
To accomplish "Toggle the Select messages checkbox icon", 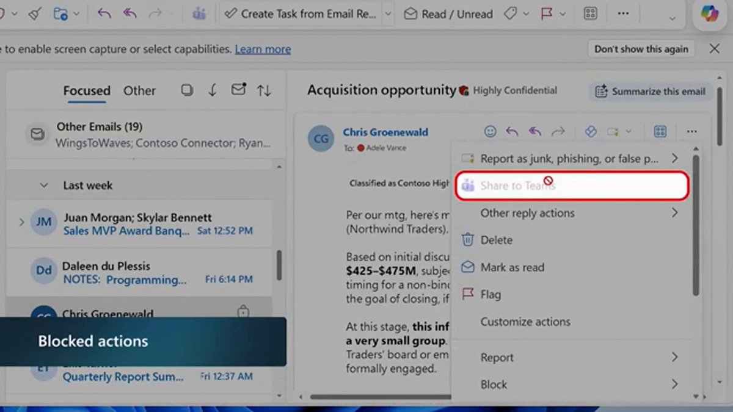I will (187, 90).
